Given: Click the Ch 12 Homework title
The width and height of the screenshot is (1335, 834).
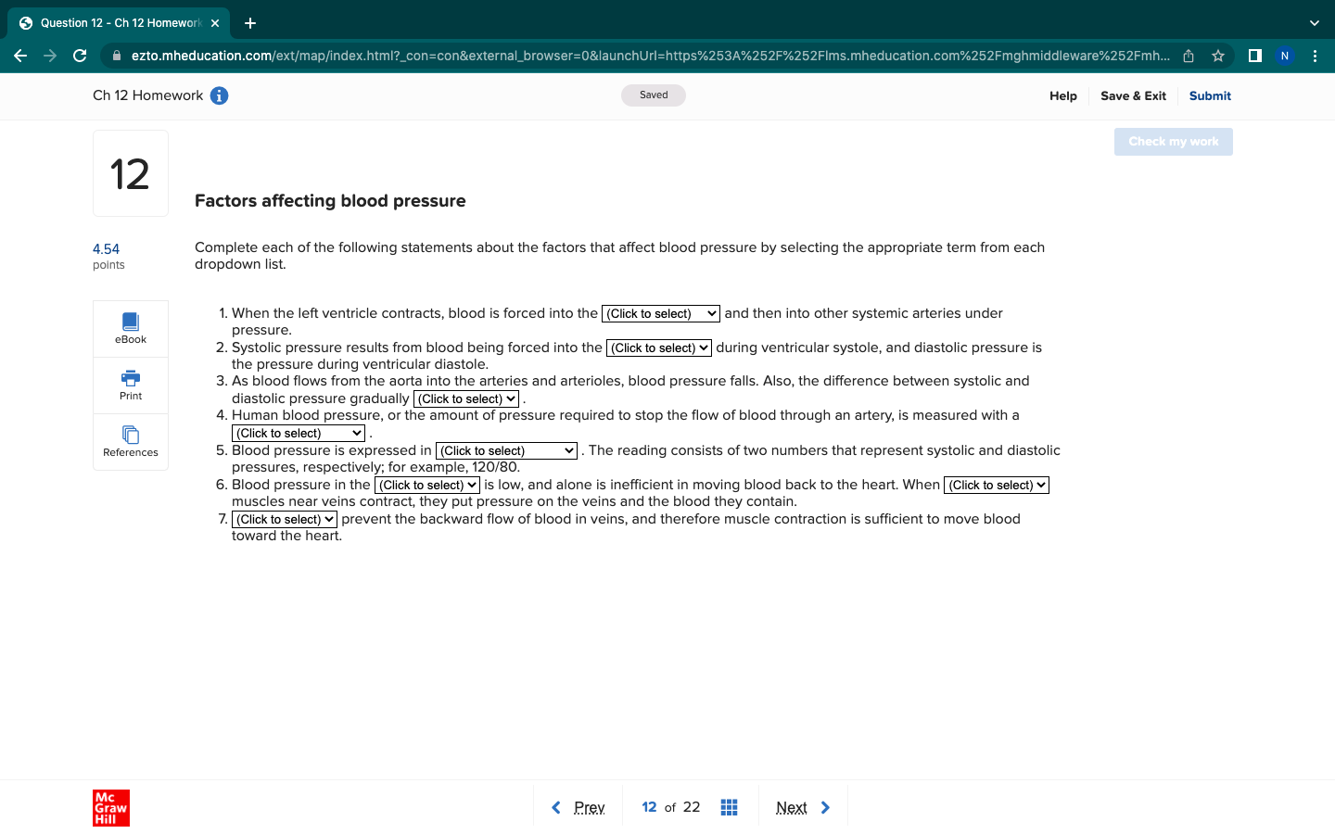Looking at the screenshot, I should click(x=147, y=95).
